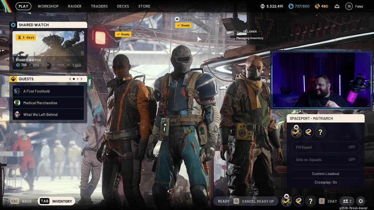
Task: Click What We Left Behind trader portrait
Action: point(17,114)
